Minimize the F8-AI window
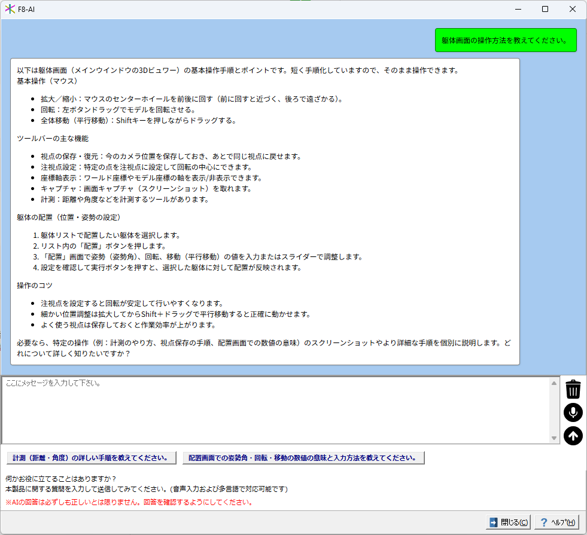Viewport: 587px width, 535px height. pos(518,10)
